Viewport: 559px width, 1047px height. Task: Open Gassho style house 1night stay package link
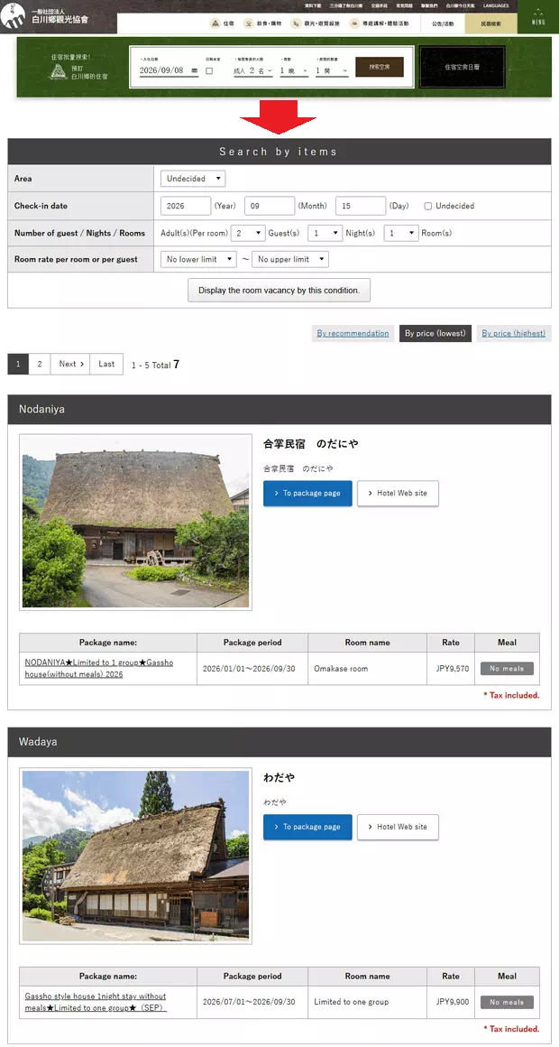click(96, 1002)
